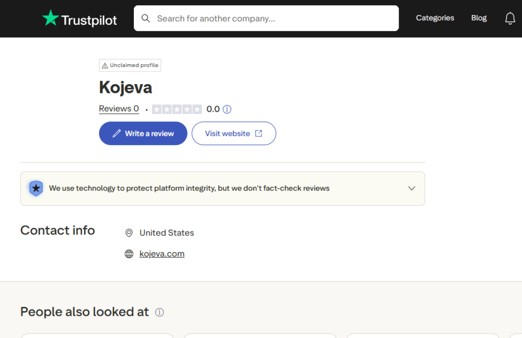Click the Reviews 0 link

click(119, 109)
